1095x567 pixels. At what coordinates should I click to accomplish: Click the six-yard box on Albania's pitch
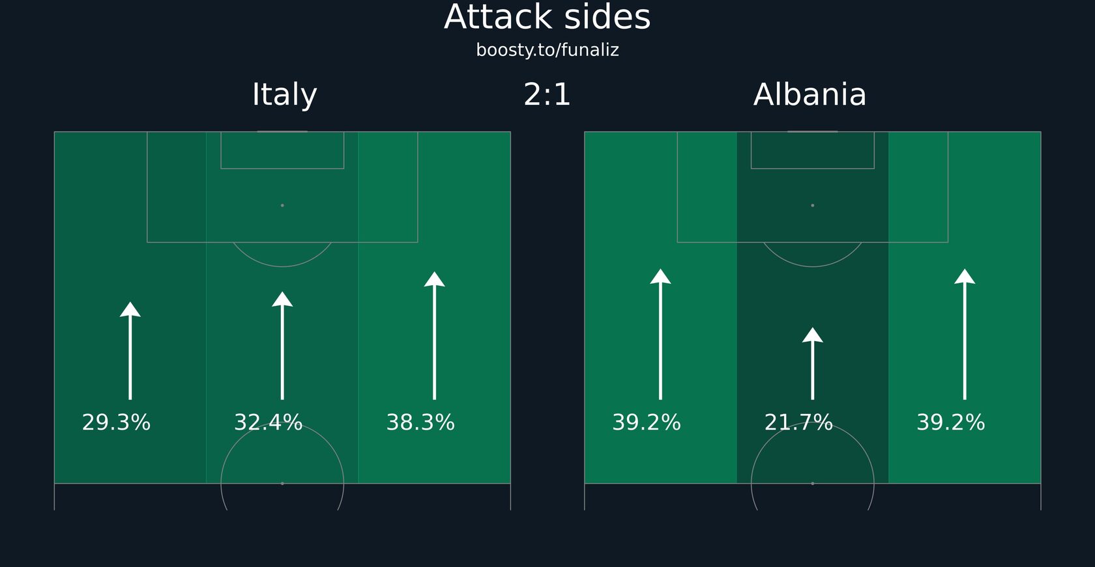tap(813, 150)
